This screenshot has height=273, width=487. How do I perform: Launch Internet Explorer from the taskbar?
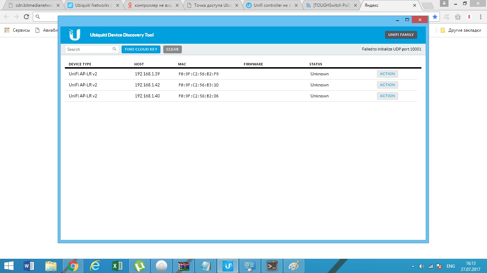(95, 266)
